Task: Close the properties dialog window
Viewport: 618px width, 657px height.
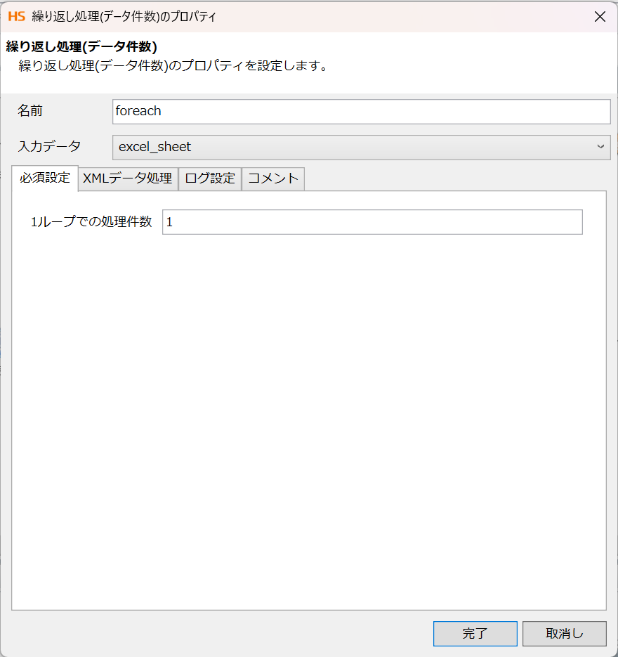Action: [x=600, y=16]
